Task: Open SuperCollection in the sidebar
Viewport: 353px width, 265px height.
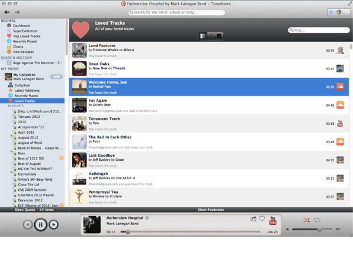Action: tap(25, 31)
